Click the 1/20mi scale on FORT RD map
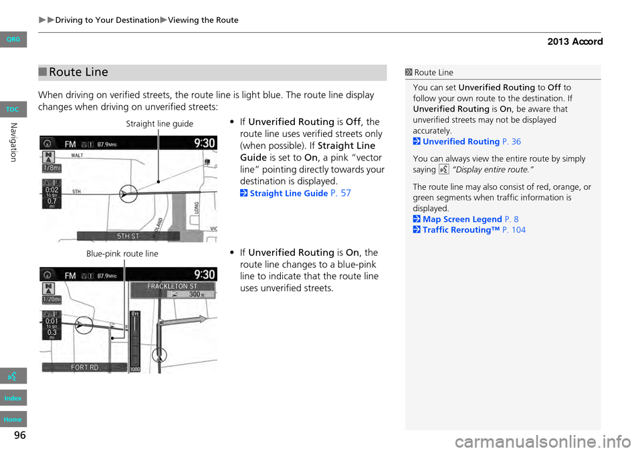642x453 pixels. pyautogui.click(x=51, y=299)
